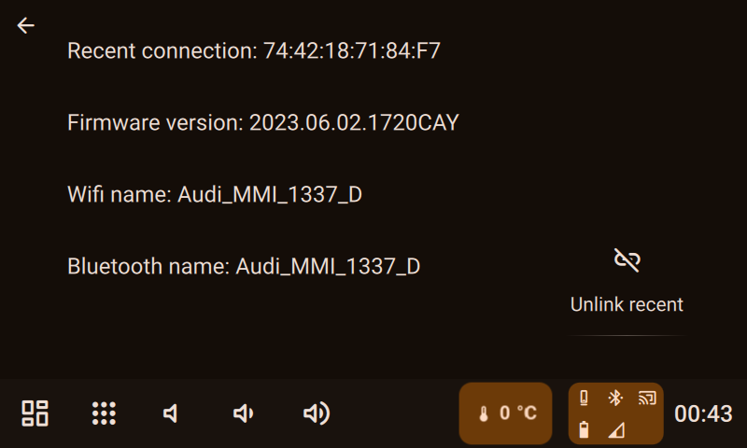Tap the thermometer icon in the temperature widget
Viewport: 747px width, 448px height.
(484, 413)
